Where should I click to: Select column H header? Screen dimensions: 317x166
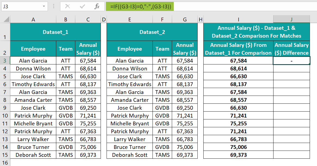201,19
